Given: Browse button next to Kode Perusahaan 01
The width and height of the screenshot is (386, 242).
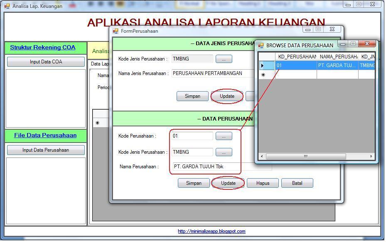Looking at the screenshot, I should [224, 136].
